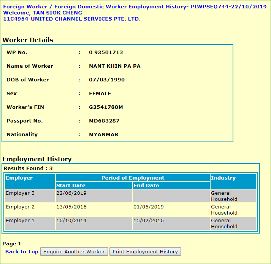
Task: Click the Period of Employment header
Action: [x=133, y=178]
